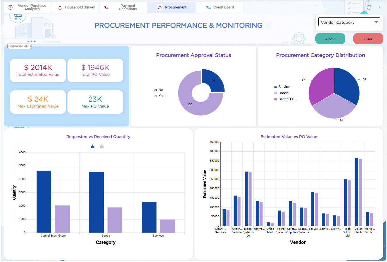Image resolution: width=387 pixels, height=262 pixels.
Task: Open the three-dot options menu
Action: [379, 7]
